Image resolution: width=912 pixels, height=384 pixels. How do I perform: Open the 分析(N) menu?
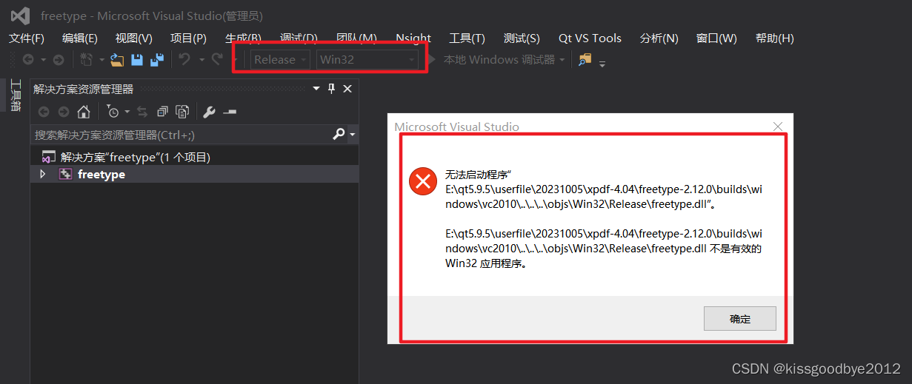[x=659, y=38]
